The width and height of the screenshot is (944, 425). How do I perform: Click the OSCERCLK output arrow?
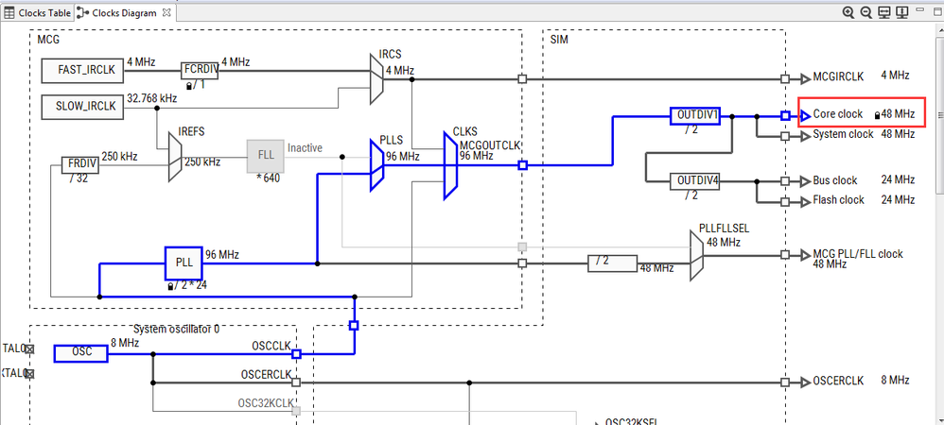tap(806, 382)
